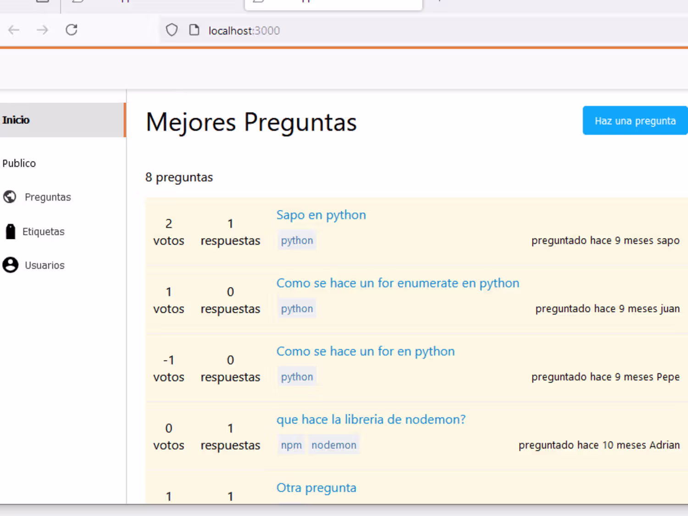This screenshot has width=688, height=516.
Task: Click the browser forward arrow
Action: click(x=42, y=30)
